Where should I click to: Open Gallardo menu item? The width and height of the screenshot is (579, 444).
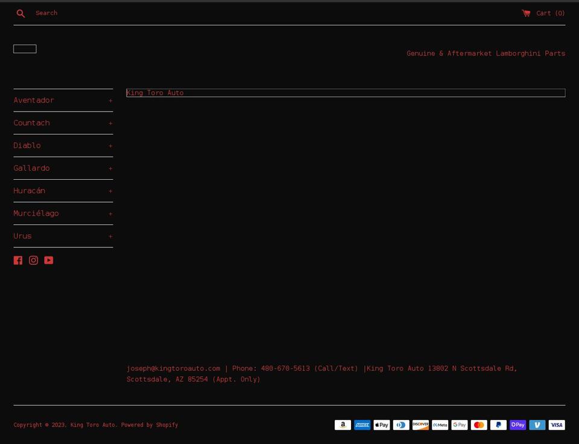31,168
